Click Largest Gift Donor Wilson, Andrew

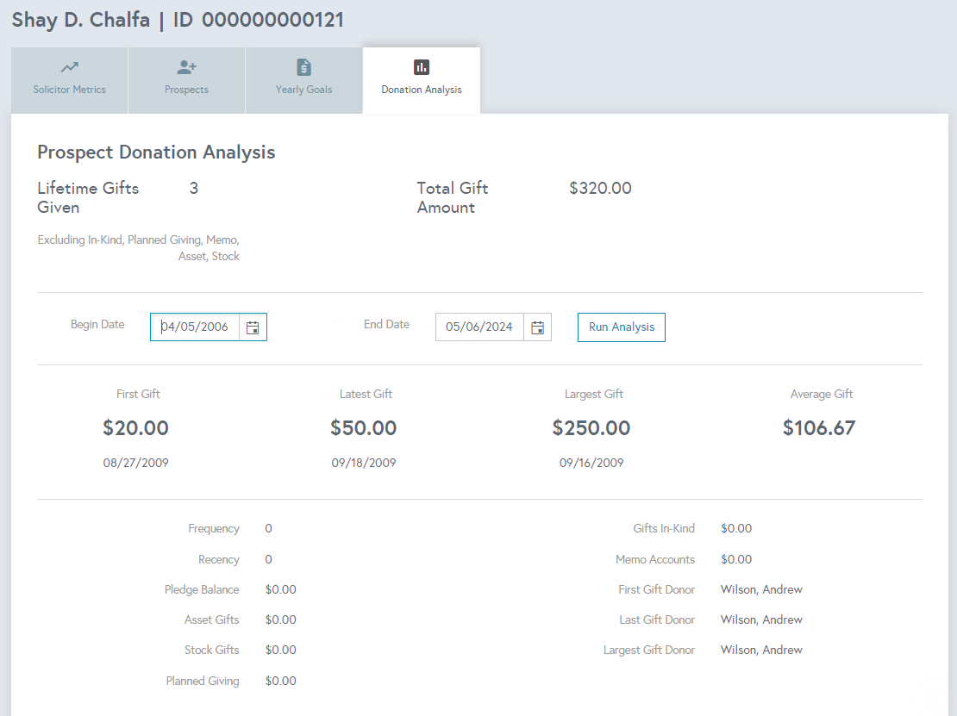(x=761, y=651)
